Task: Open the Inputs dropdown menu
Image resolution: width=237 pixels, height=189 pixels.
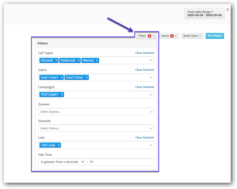Action: [169, 36]
